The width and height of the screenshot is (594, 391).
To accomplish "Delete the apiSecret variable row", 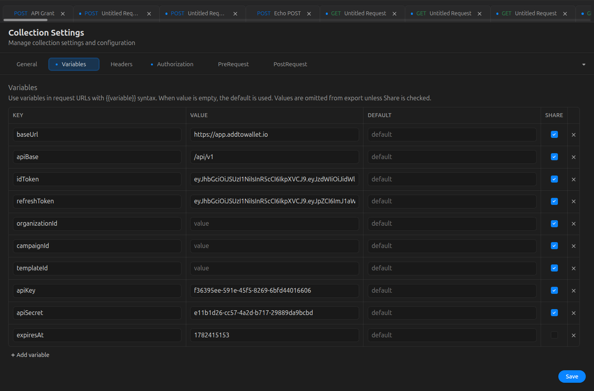I will click(574, 313).
